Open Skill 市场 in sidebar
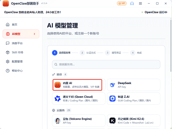Viewport: 172px width, 129px height. (x=21, y=52)
